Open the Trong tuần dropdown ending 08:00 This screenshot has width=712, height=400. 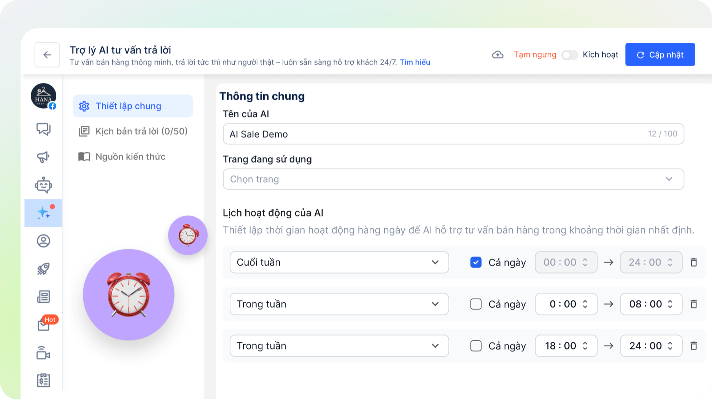pyautogui.click(x=339, y=304)
